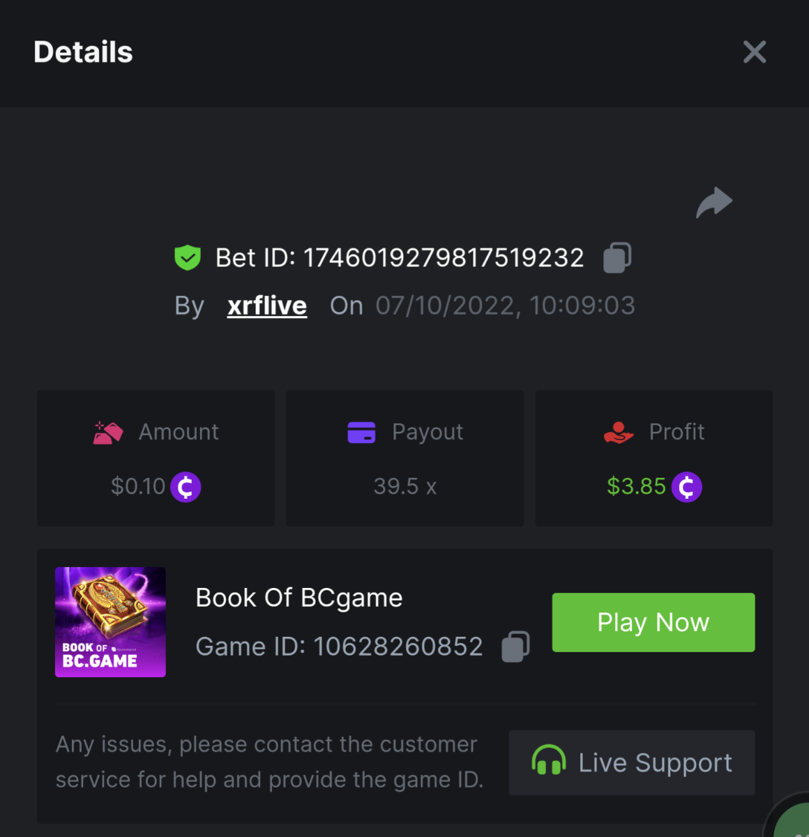Click the $3.85 profit amount
809x837 pixels.
click(x=636, y=486)
